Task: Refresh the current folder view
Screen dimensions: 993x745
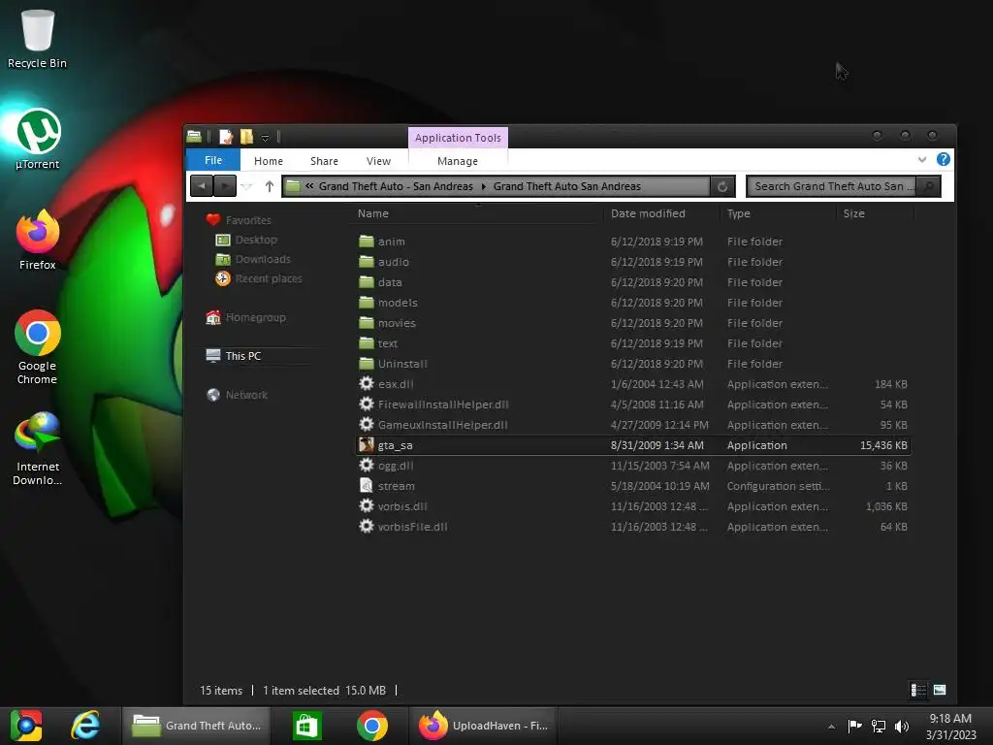Action: 721,186
